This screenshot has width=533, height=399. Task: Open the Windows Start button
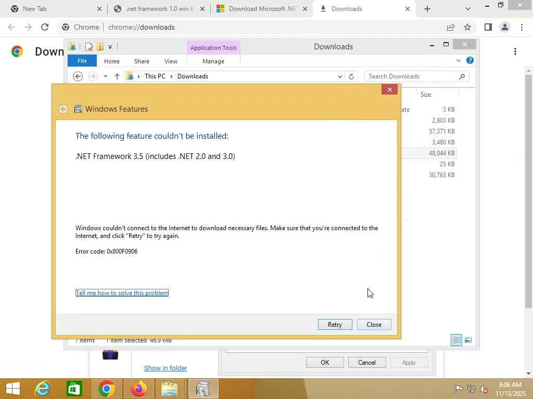click(13, 389)
